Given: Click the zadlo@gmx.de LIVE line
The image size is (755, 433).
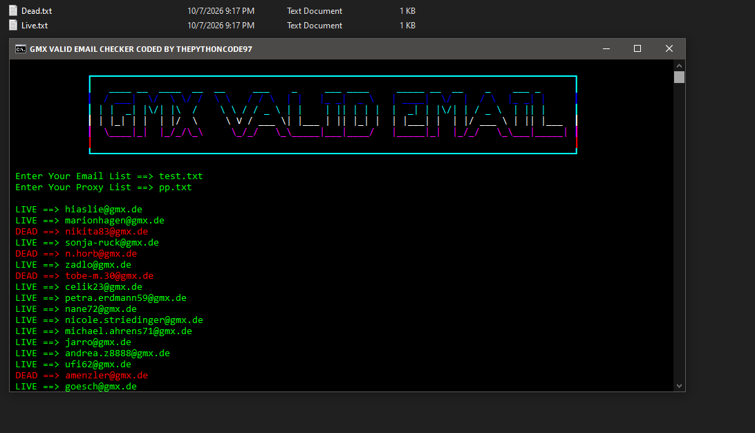Looking at the screenshot, I should click(73, 264).
